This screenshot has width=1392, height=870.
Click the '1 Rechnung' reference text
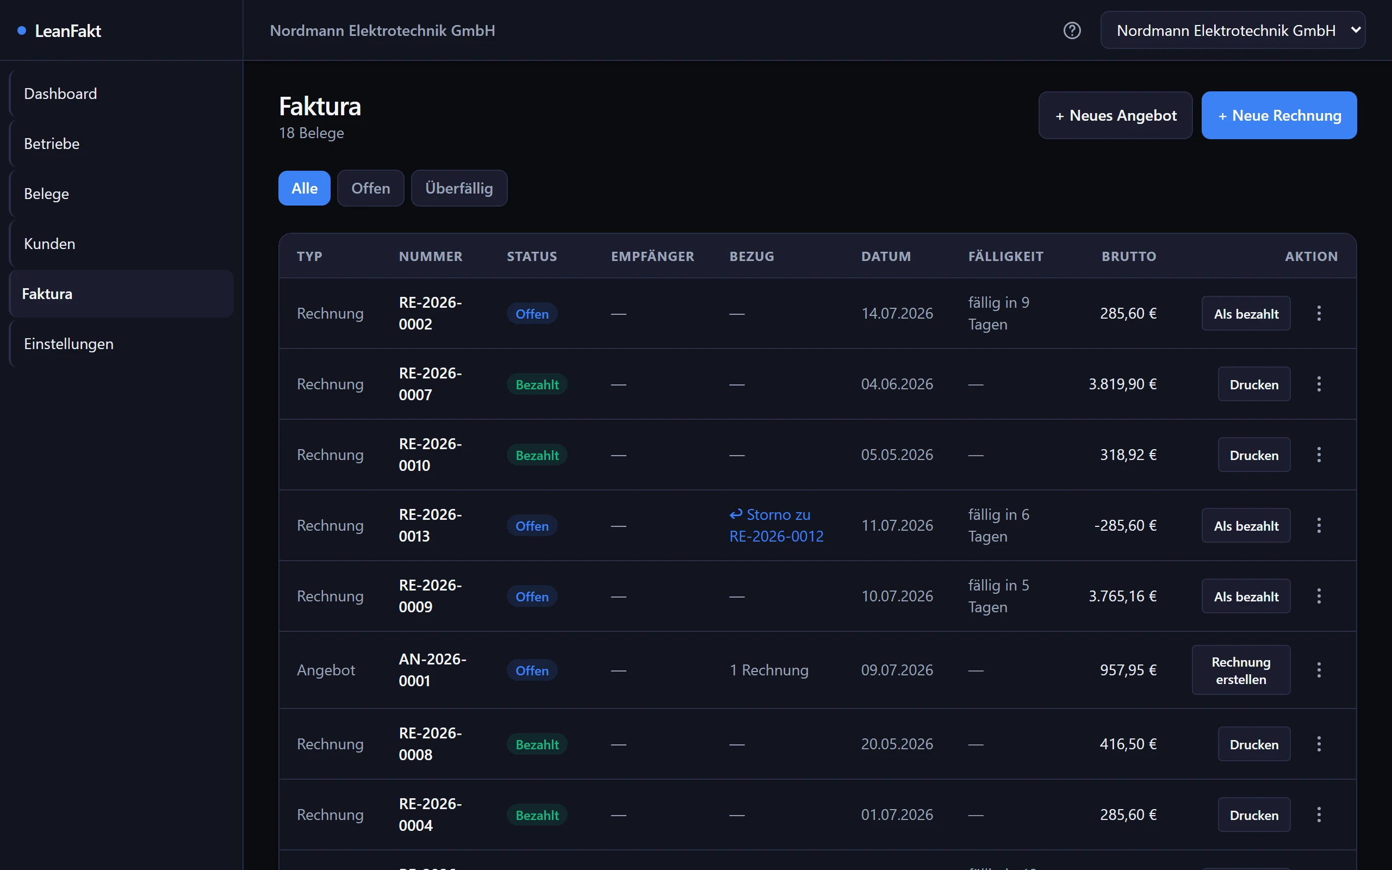(x=769, y=670)
